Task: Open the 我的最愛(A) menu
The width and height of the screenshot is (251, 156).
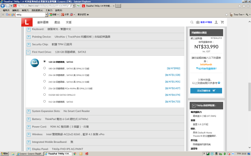Action: [x=37, y=10]
